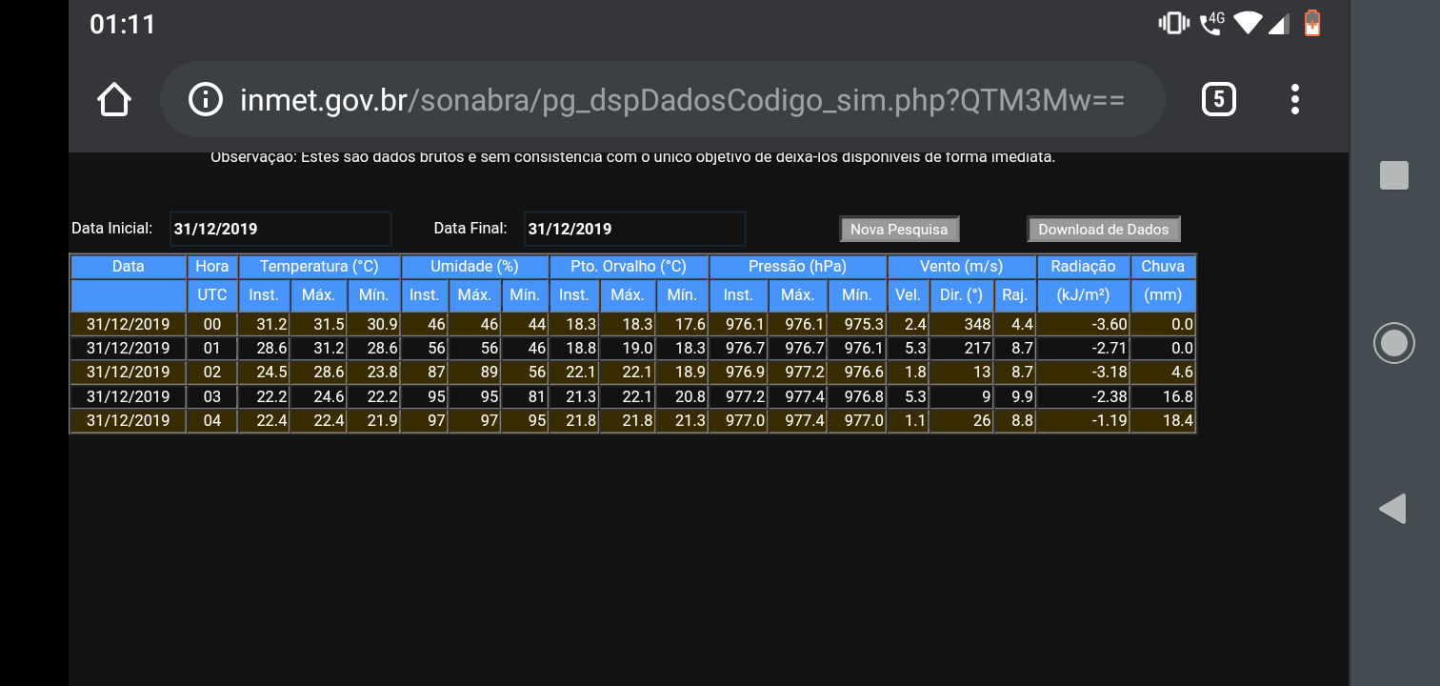Tap the Android recent apps square button
1440x686 pixels.
[x=1394, y=175]
